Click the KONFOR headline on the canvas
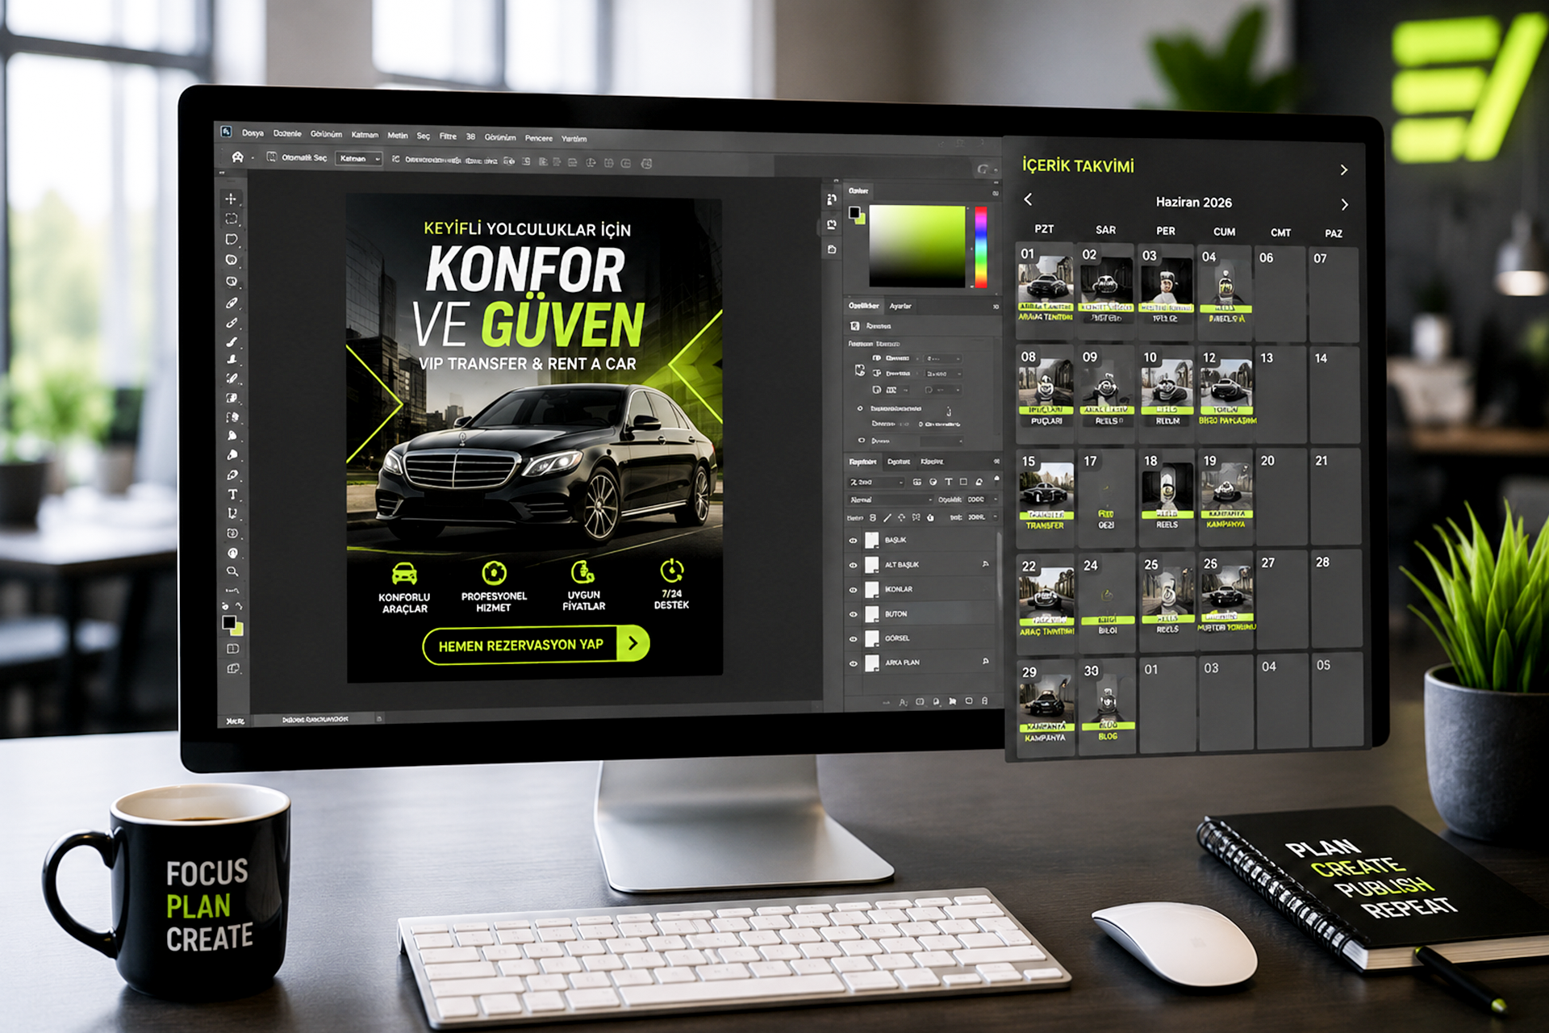This screenshot has height=1033, width=1549. coord(525,269)
